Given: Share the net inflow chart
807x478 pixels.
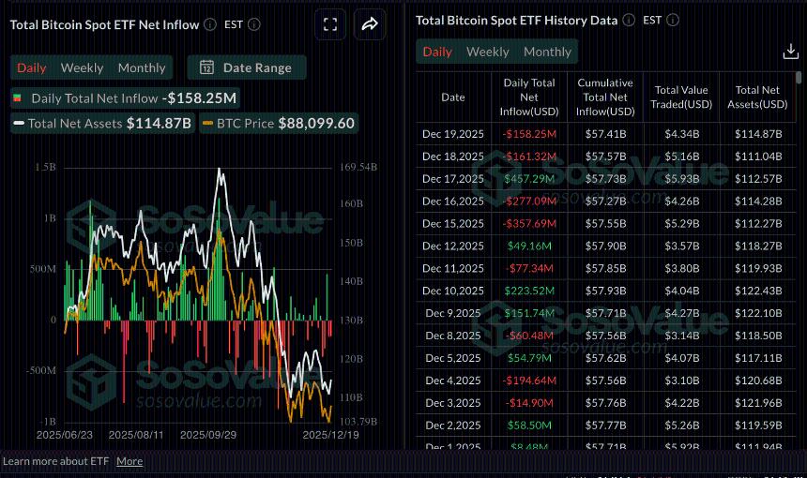Looking at the screenshot, I should (370, 24).
